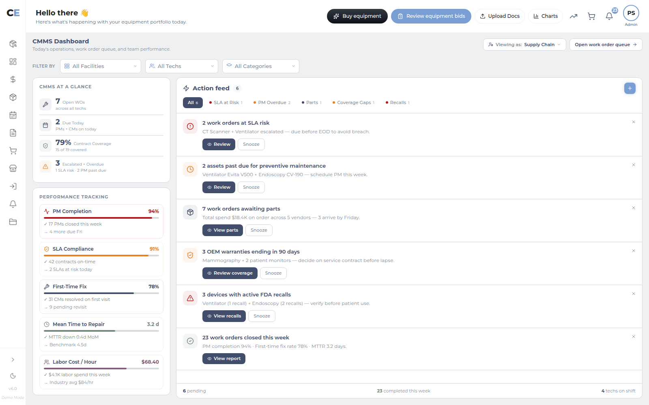Click the blue plus button in Action feed

[x=630, y=88]
